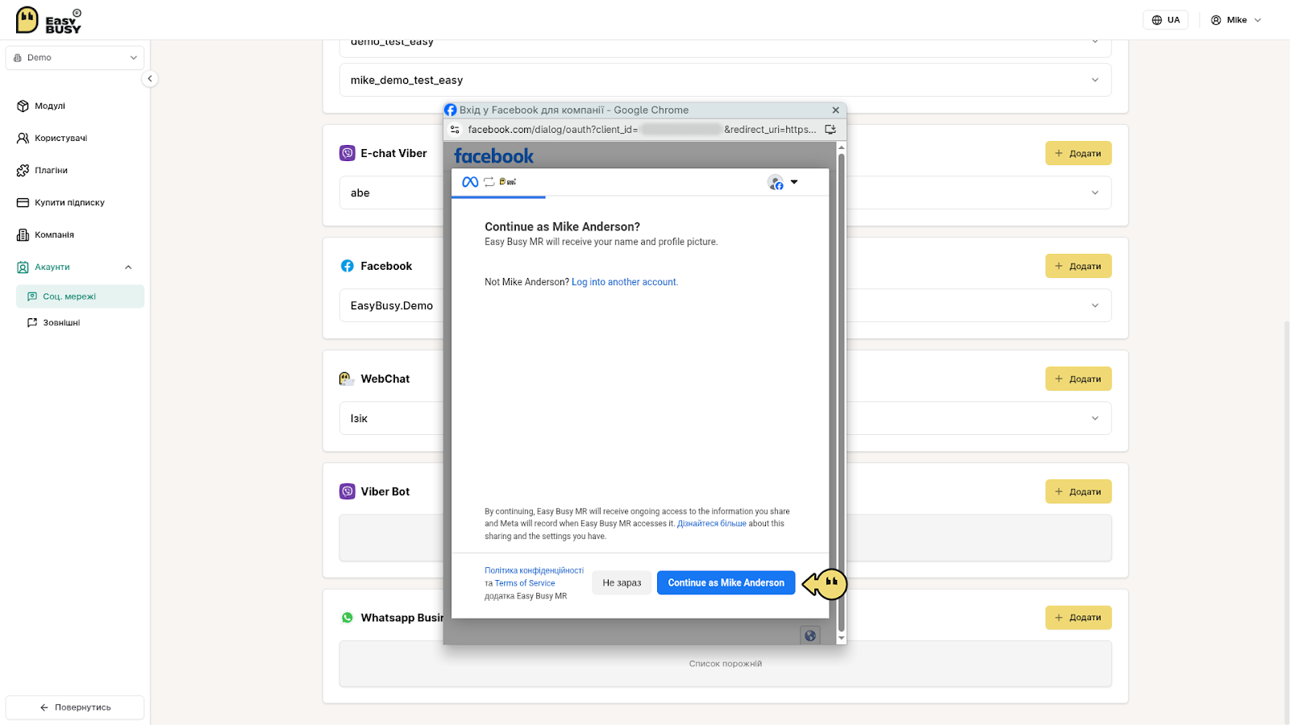This screenshot has width=1290, height=725.
Task: Open the Модулі section icon
Action: pyautogui.click(x=23, y=106)
